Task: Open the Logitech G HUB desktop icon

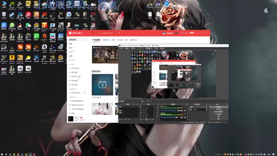Action: (20, 5)
